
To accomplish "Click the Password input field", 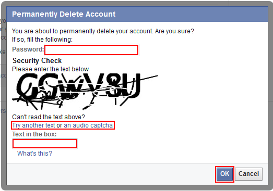I will pos(91,50).
